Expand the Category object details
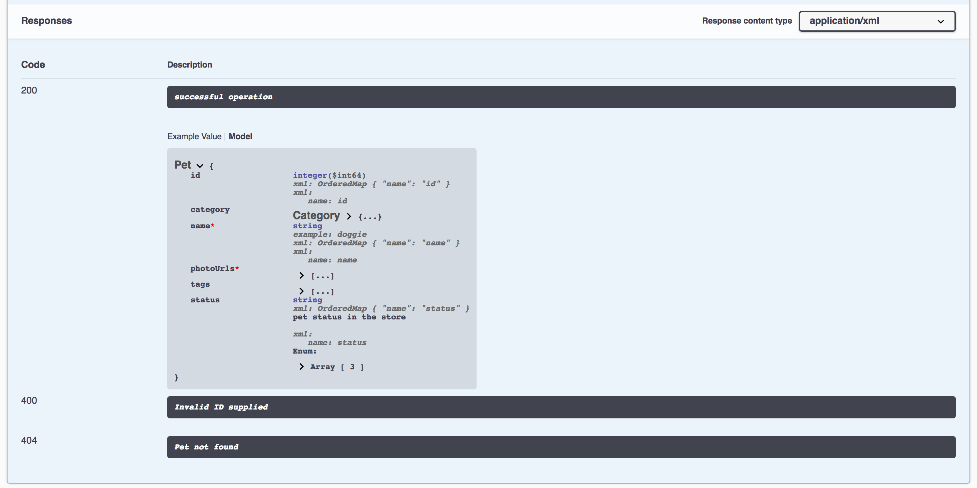Screen dimensions: 977x488 349,216
